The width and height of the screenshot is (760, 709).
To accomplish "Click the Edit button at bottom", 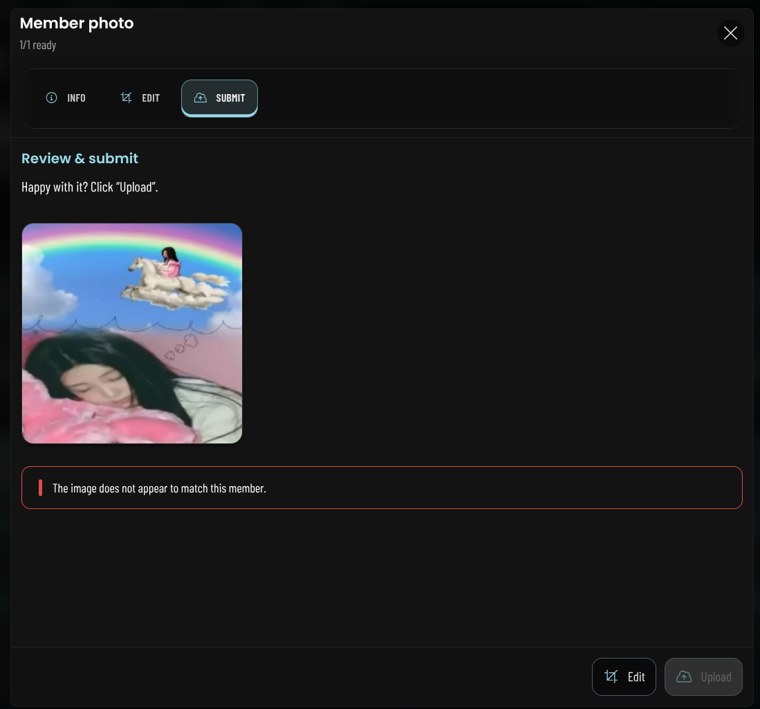I will click(624, 676).
